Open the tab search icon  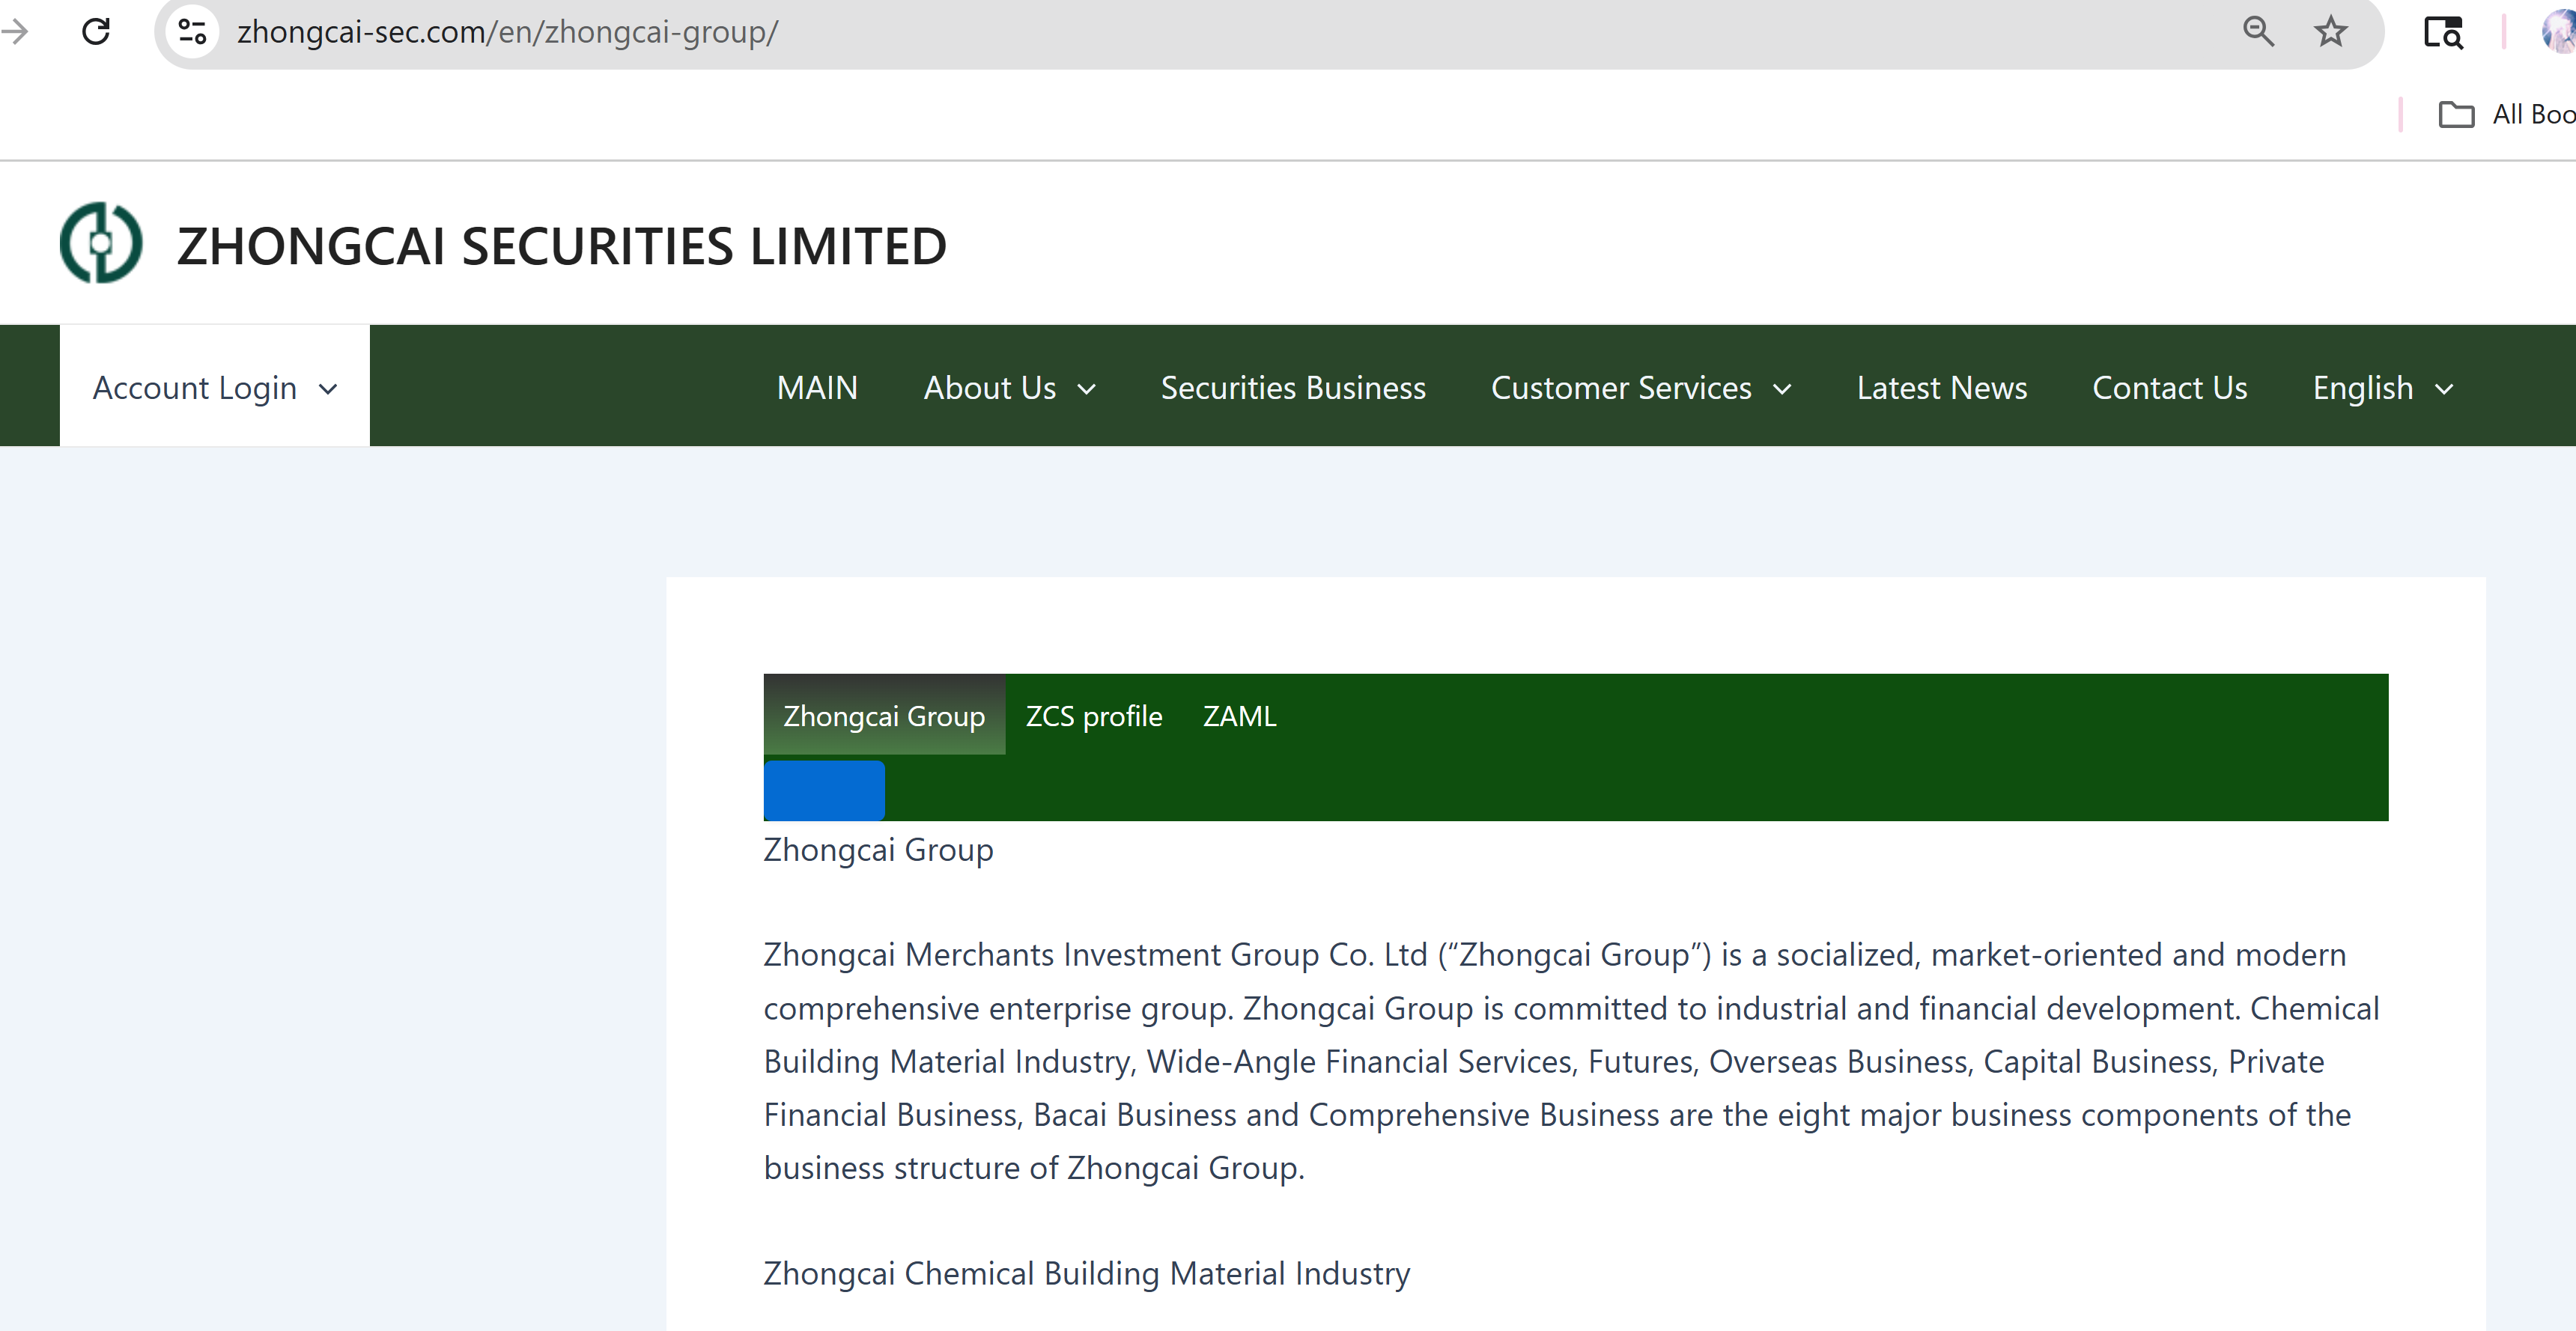pos(2442,32)
